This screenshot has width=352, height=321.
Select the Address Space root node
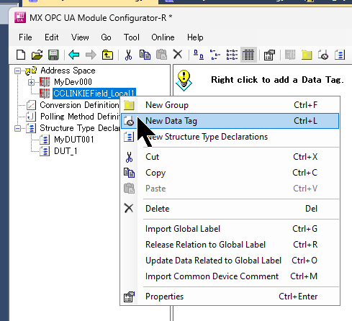[68, 71]
